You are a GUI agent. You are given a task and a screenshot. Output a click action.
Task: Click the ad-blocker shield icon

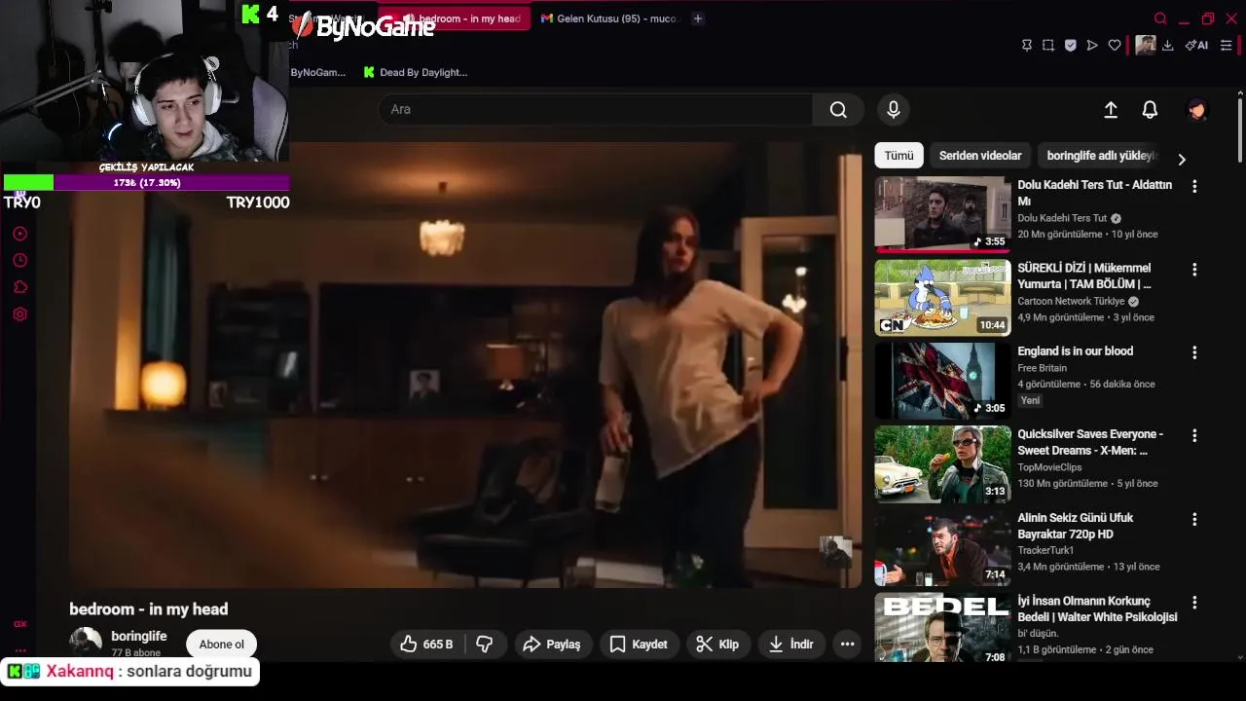[x=1070, y=45]
